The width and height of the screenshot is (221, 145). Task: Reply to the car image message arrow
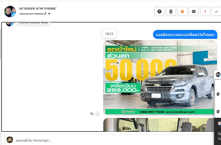point(92,114)
